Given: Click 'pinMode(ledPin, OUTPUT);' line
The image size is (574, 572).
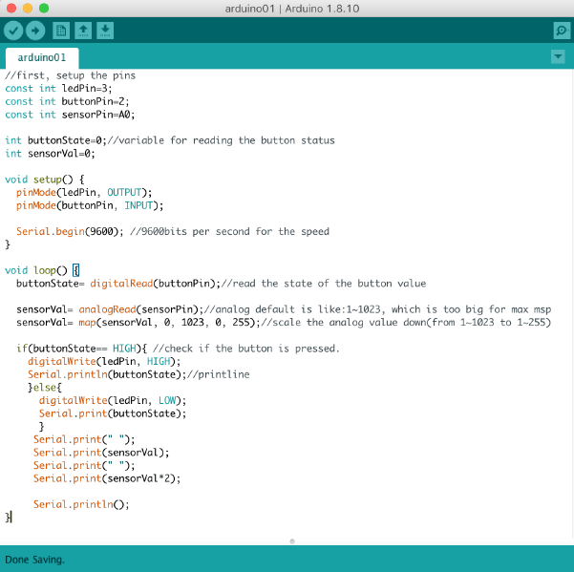Looking at the screenshot, I should point(84,193).
